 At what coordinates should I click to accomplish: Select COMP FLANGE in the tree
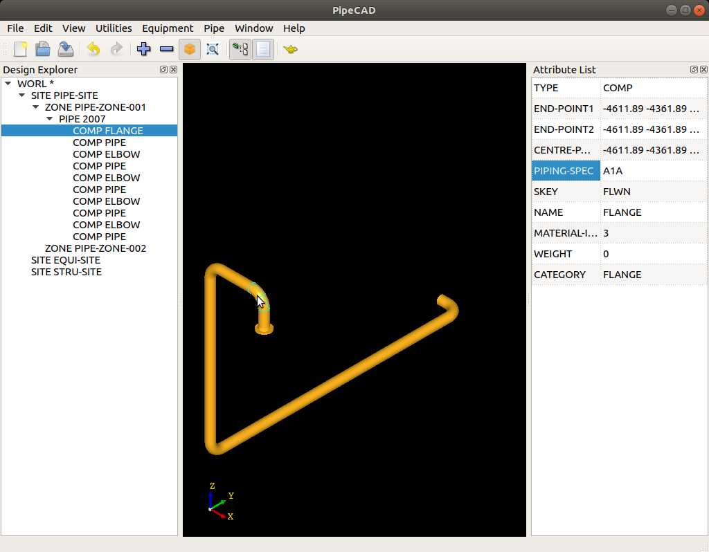tap(107, 131)
